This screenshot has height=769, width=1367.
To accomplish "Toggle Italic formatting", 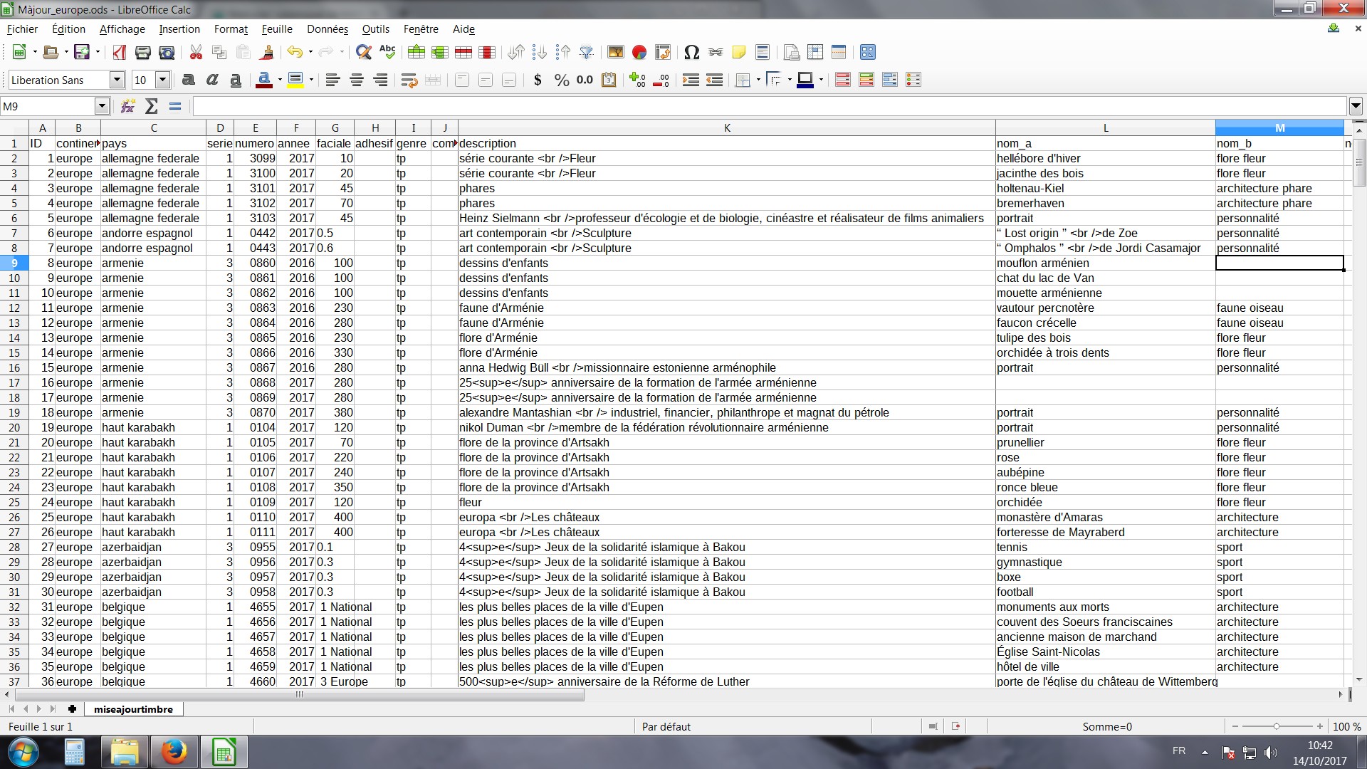I will [x=212, y=80].
